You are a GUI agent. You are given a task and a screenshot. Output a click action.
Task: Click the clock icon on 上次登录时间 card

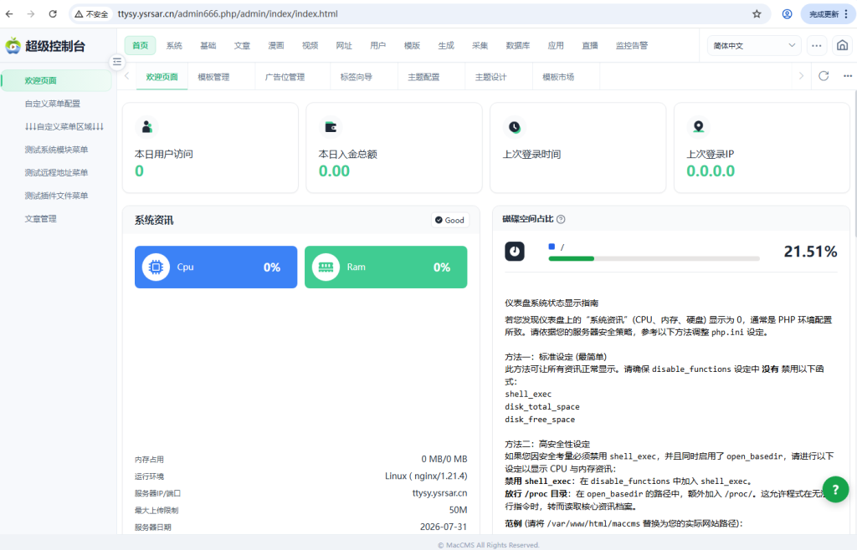(x=515, y=127)
